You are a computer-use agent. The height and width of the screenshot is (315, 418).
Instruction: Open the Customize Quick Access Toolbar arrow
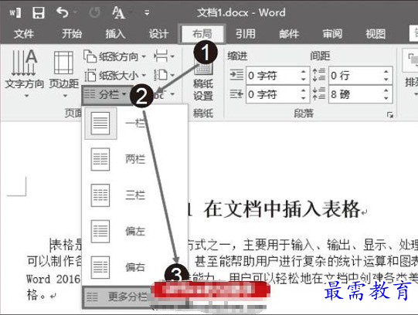pos(147,12)
